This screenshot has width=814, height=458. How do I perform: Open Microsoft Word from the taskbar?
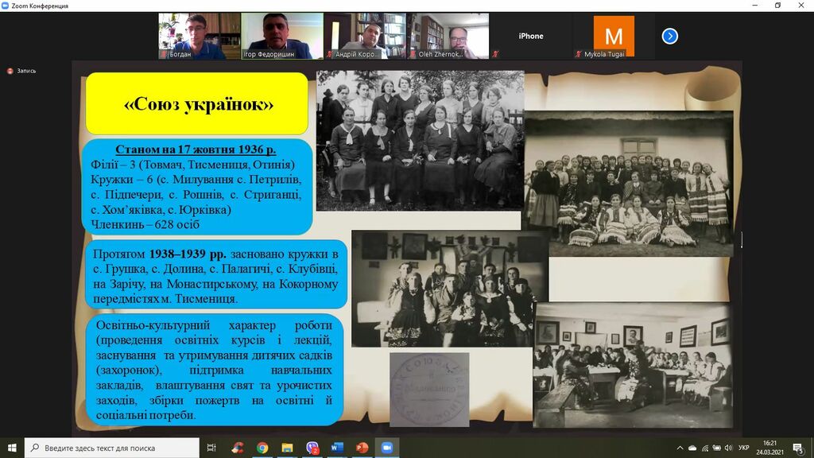[336, 448]
